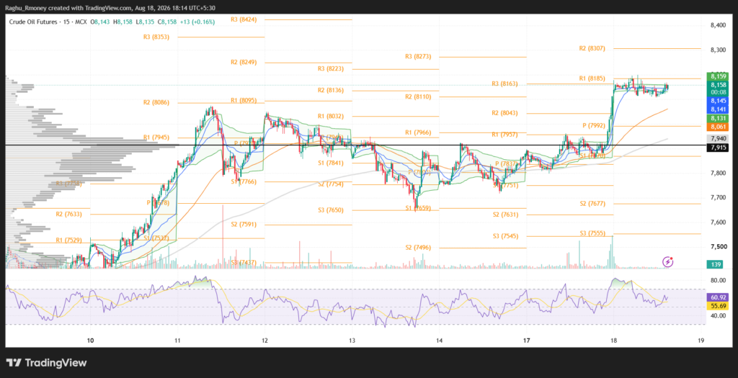
Task: Click the yellow 55.69 RSI label
Action: click(718, 305)
